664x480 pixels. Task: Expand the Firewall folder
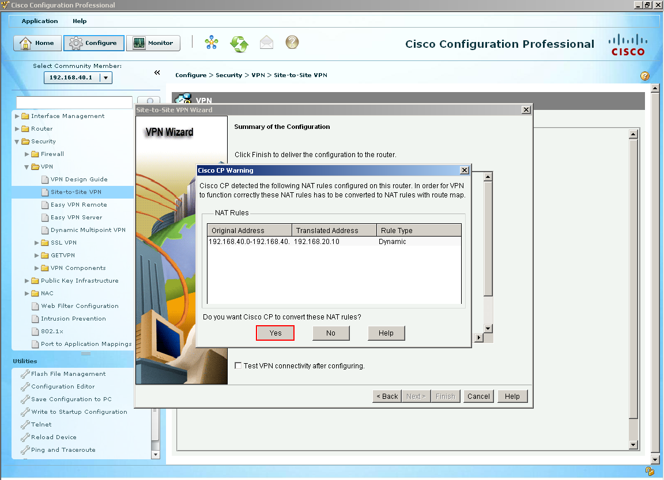tap(27, 154)
